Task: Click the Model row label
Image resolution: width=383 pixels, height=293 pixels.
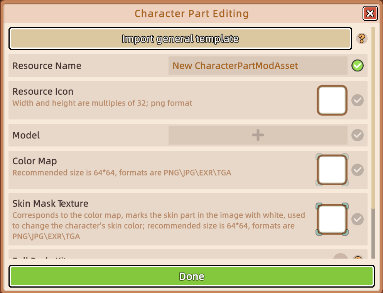Action: tap(26, 135)
